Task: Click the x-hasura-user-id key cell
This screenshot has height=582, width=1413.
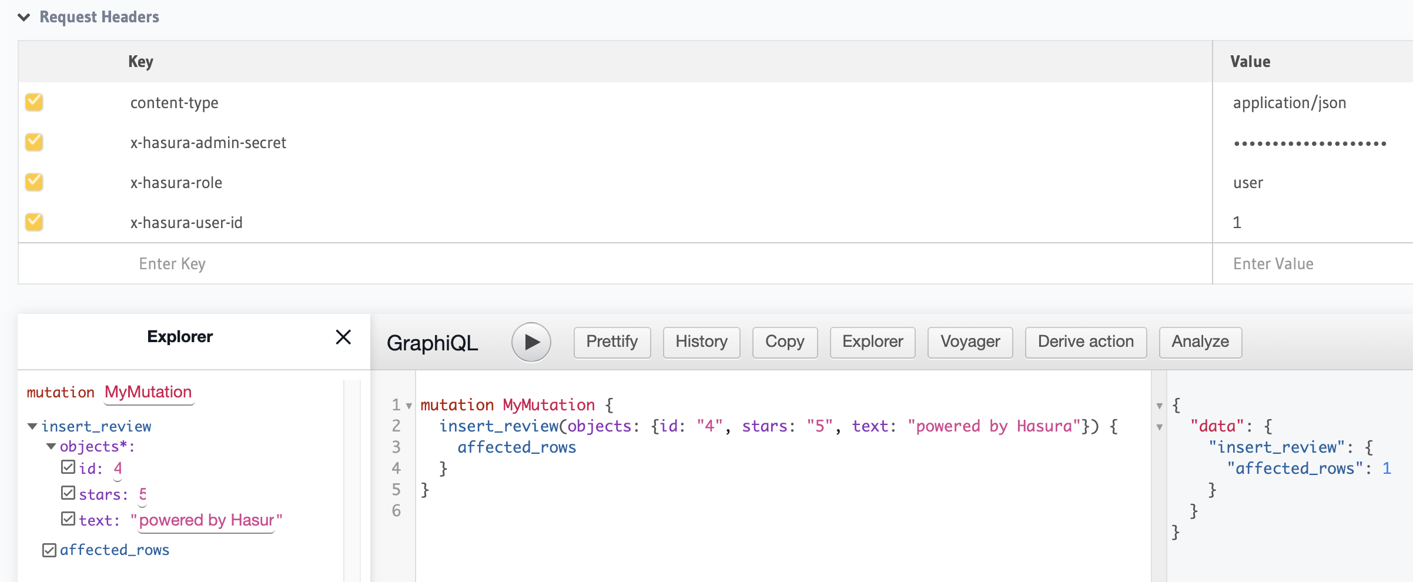Action: 186,223
